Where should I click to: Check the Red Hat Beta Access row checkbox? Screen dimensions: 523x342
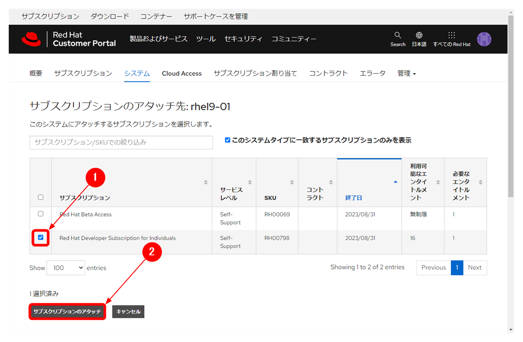[41, 214]
